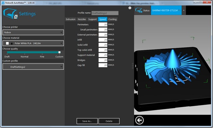Viewport: 213px width, 128px height.
Task: Click the Robox Settings printer logo icon
Action: coord(10,14)
